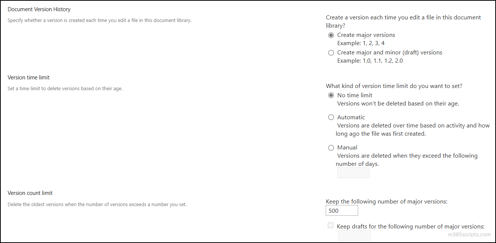Choose the "No time limit" option

[331, 95]
